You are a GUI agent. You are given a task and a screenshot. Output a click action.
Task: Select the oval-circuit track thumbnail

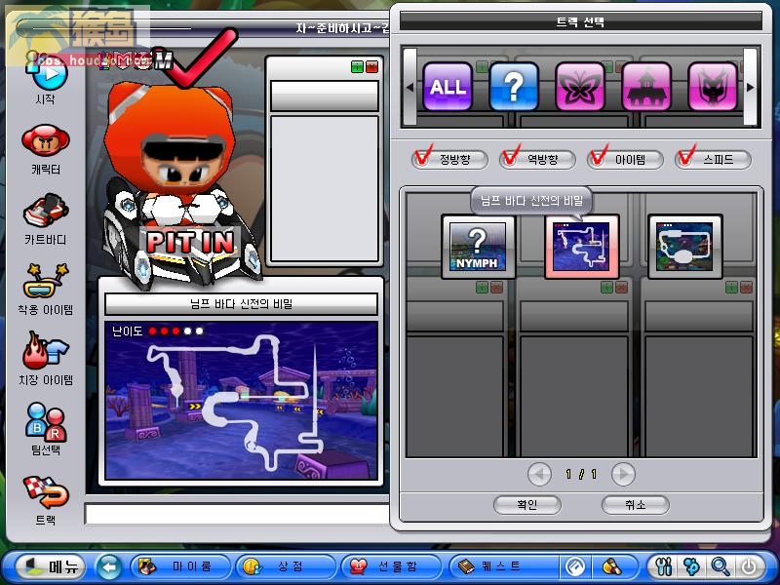685,247
